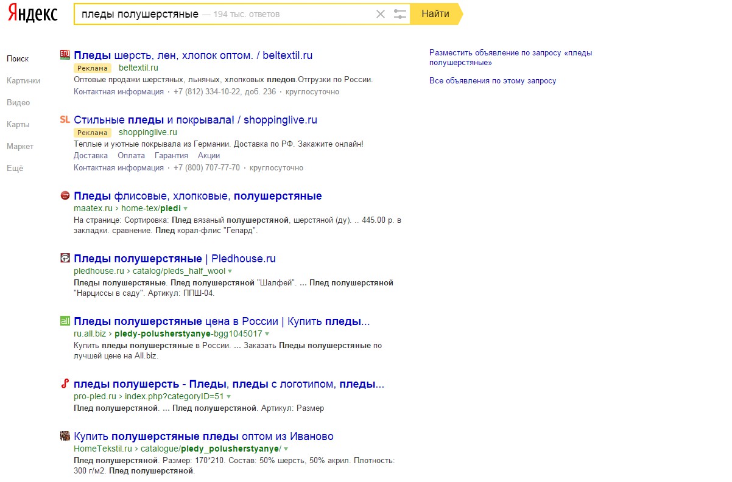Click the Яндекс logo
Viewport: 732px width, 482px height.
tap(33, 13)
